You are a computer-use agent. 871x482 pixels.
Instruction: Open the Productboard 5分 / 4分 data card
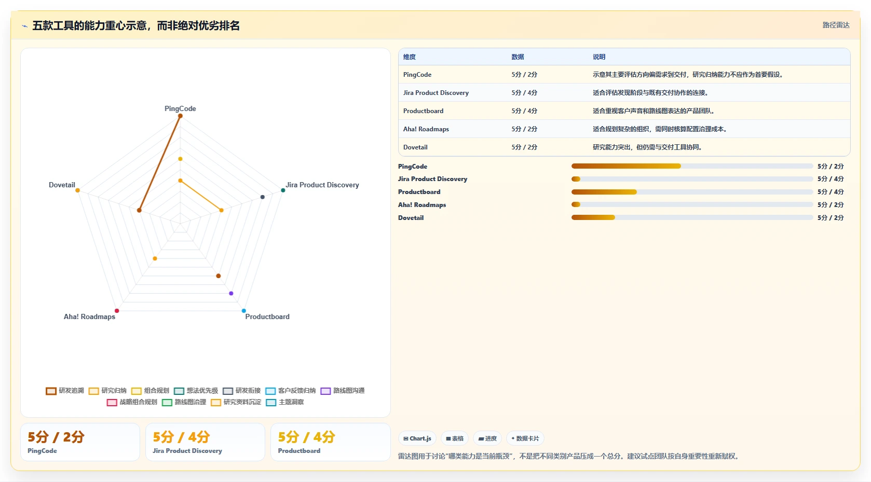330,442
